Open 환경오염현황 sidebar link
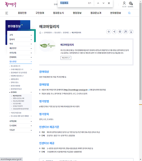The width and height of the screenshot is (142, 161). click(x=15, y=86)
